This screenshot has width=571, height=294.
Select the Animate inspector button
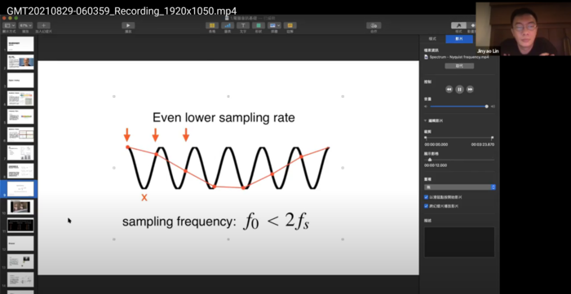click(472, 25)
